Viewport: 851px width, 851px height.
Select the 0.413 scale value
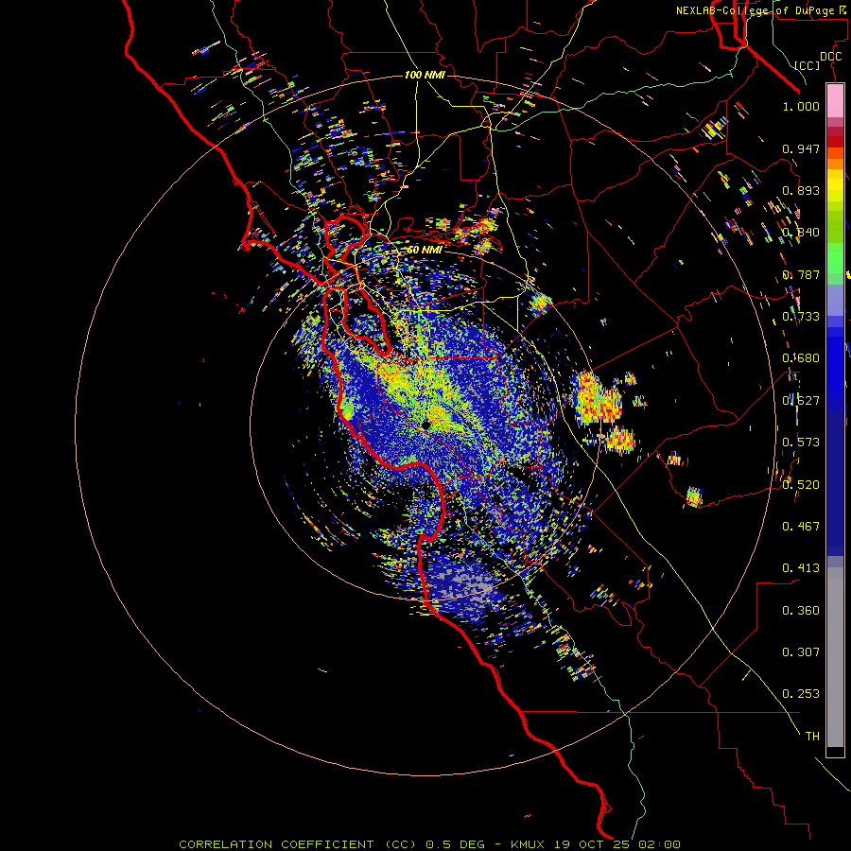tap(801, 568)
